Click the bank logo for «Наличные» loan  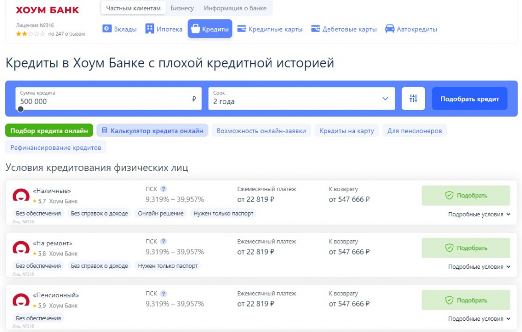pos(21,195)
